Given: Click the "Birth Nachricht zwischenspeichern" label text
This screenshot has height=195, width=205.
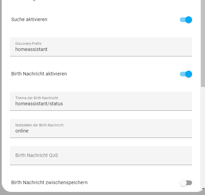Looking at the screenshot, I should pyautogui.click(x=49, y=182).
